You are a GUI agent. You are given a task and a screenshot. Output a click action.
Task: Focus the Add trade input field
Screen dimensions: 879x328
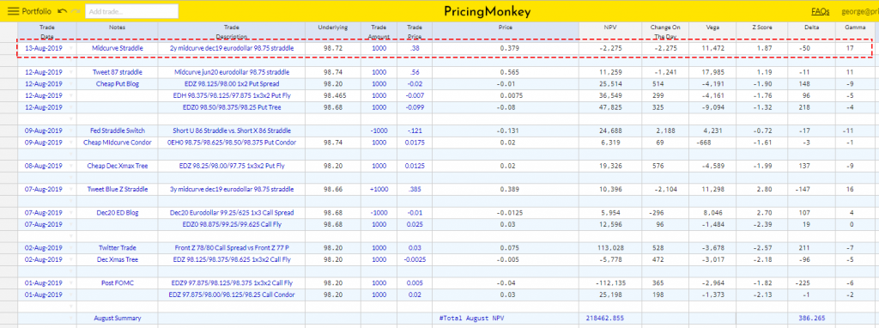click(x=132, y=11)
